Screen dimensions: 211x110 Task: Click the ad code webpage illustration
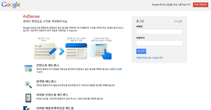[x=76, y=51]
